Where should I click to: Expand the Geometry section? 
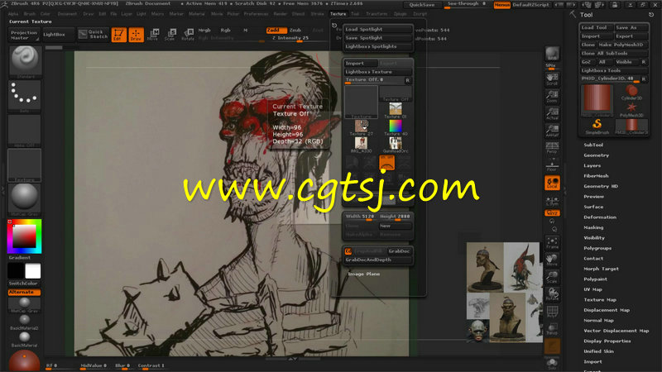pos(596,155)
